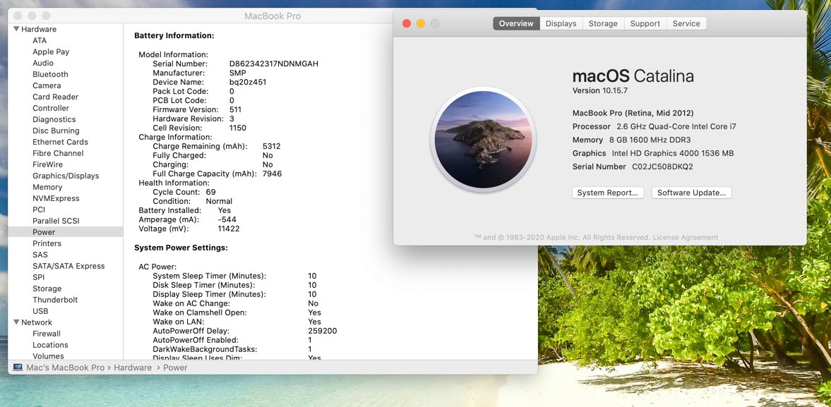This screenshot has height=407, width=831.
Task: Open the License Agreement link
Action: [x=685, y=237]
